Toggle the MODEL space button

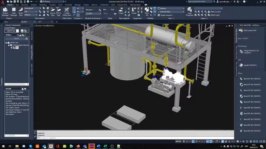point(178,142)
